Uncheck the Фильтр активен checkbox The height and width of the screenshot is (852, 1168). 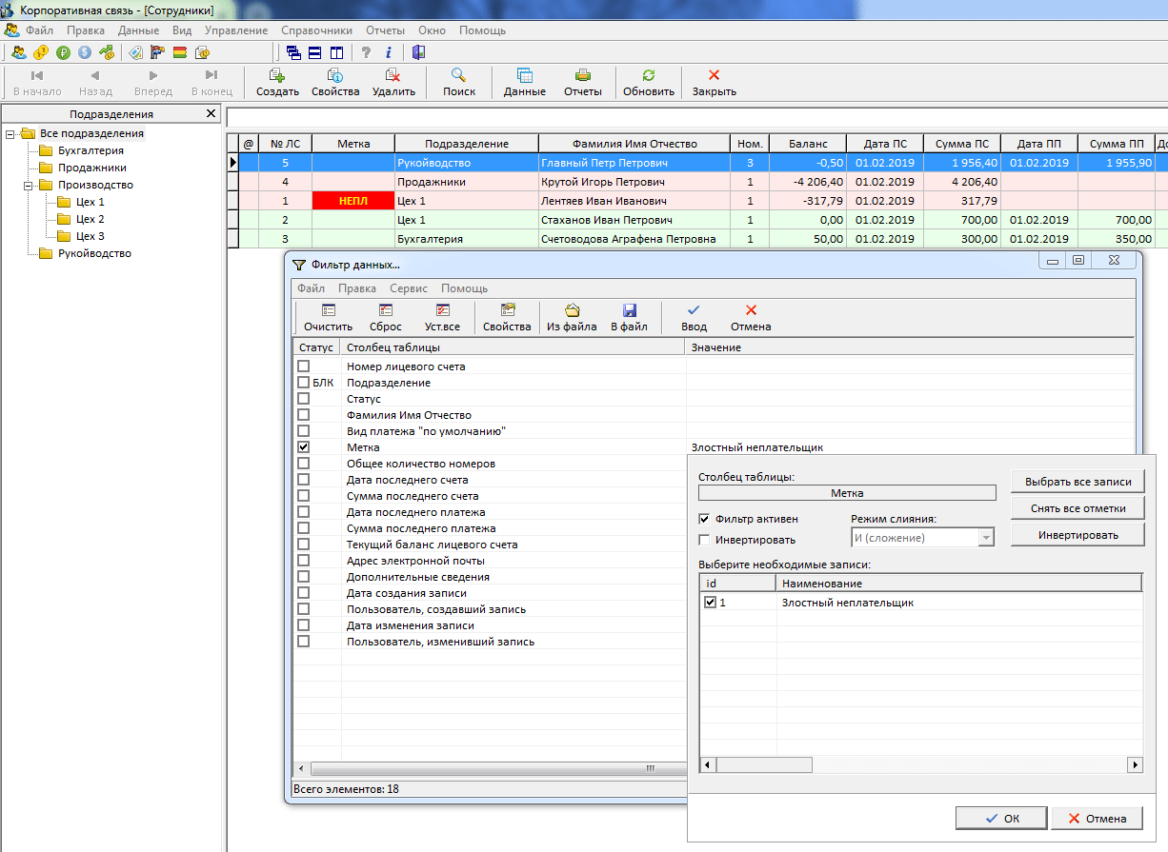coord(704,519)
